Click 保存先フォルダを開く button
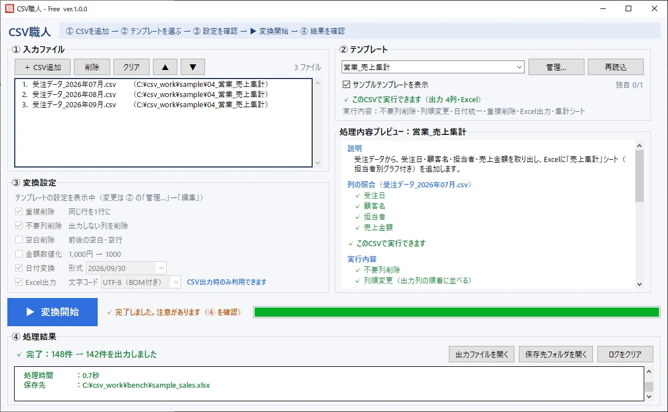The height and width of the screenshot is (412, 668). 556,354
